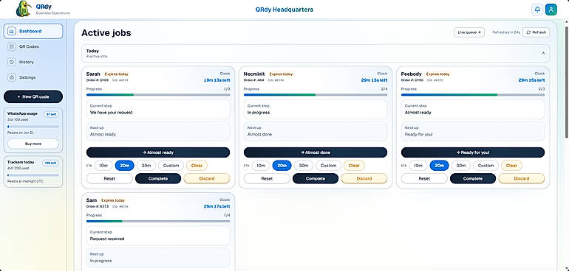This screenshot has height=271, width=569.
Task: Set Sarah's ETA to 20m
Action: (x=124, y=166)
